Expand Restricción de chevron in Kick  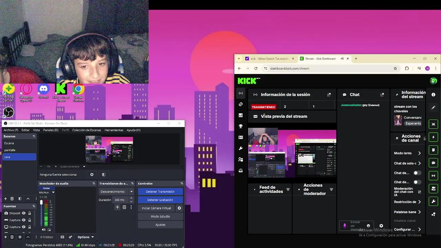419,202
